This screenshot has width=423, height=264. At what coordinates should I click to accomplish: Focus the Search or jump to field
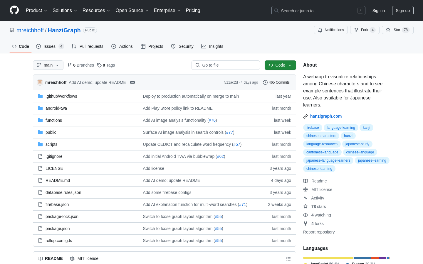coord(318,11)
